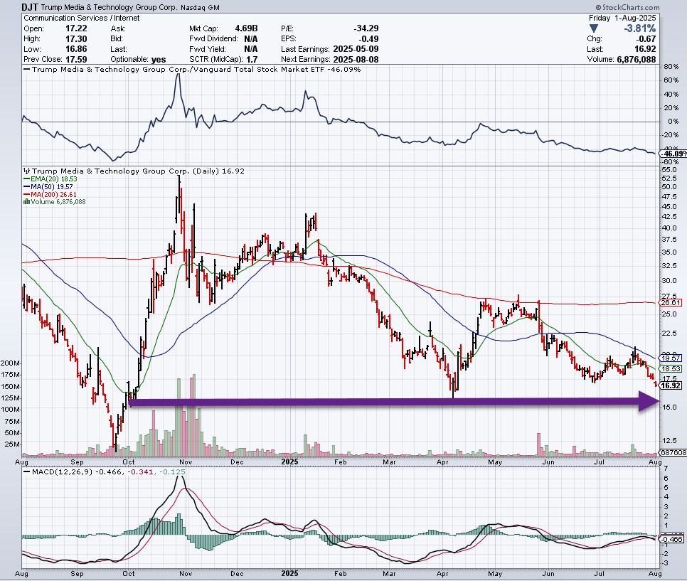
Task: Click the Friday 1-Aug-2025 date
Action: [622, 18]
